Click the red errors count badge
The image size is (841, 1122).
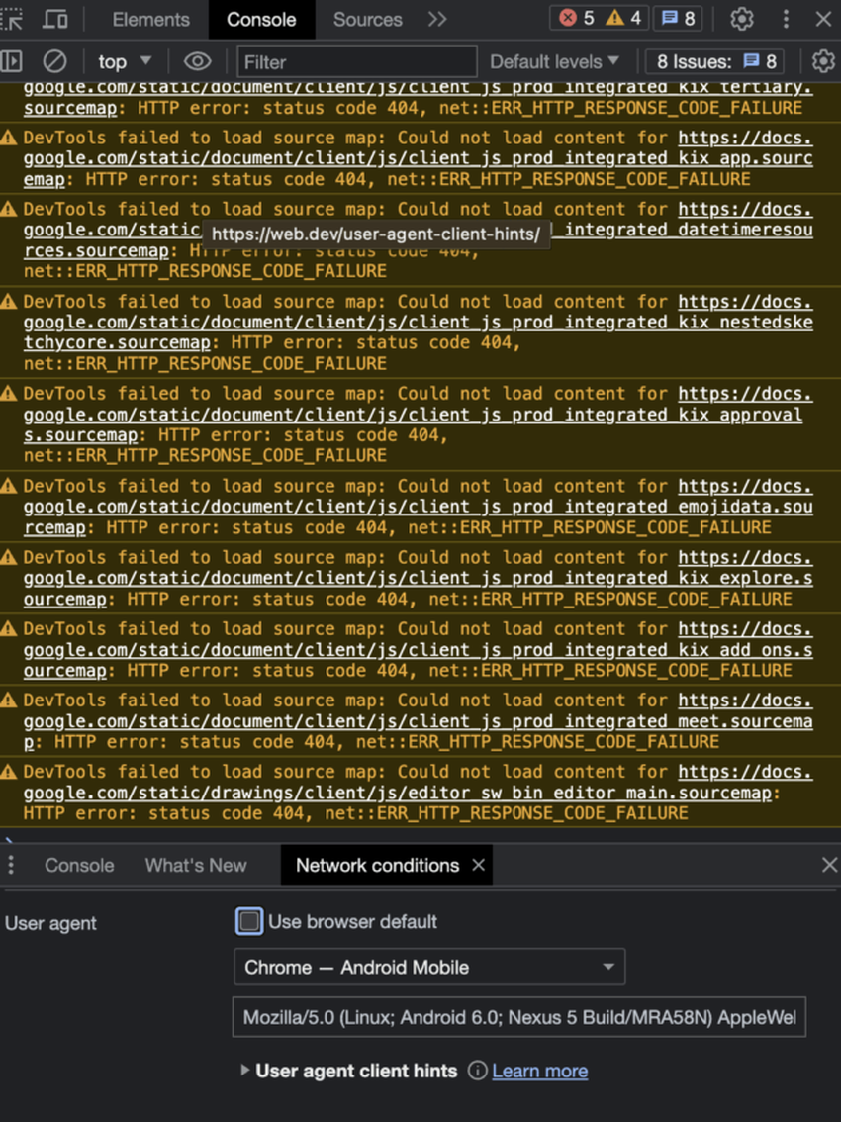[577, 19]
